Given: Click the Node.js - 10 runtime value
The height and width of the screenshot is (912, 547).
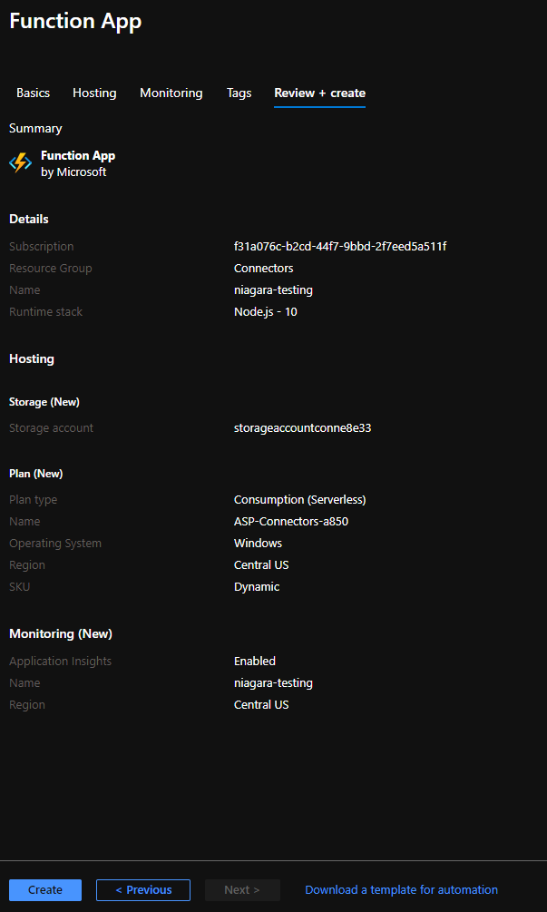Looking at the screenshot, I should click(266, 311).
